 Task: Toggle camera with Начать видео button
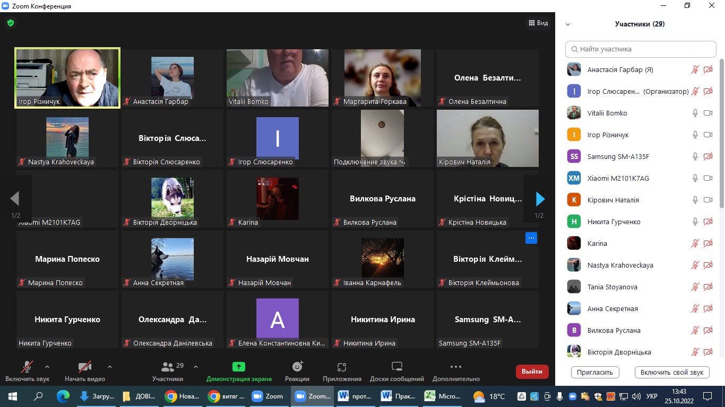coord(84,367)
